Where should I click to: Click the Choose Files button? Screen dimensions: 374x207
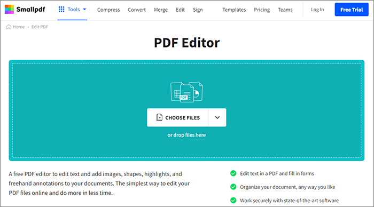(177, 117)
